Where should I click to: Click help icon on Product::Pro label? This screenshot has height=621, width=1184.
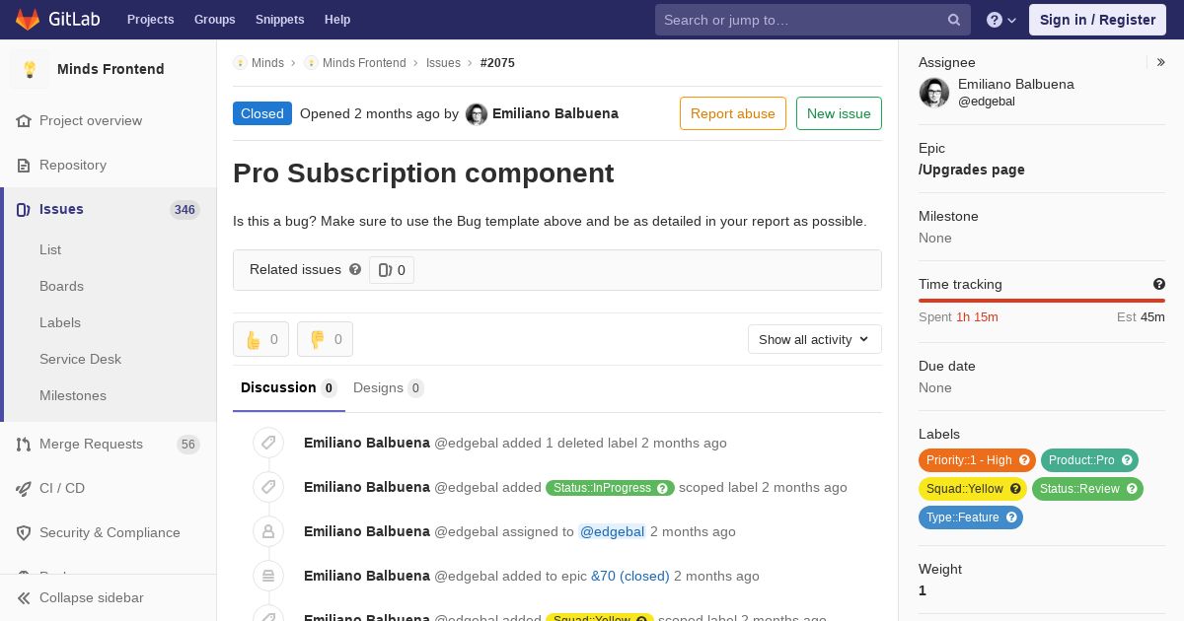point(1127,460)
